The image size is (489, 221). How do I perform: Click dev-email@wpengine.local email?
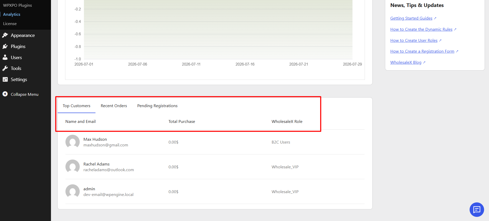point(108,194)
